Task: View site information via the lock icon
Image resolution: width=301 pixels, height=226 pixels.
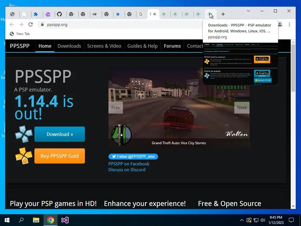Action: tap(42, 24)
